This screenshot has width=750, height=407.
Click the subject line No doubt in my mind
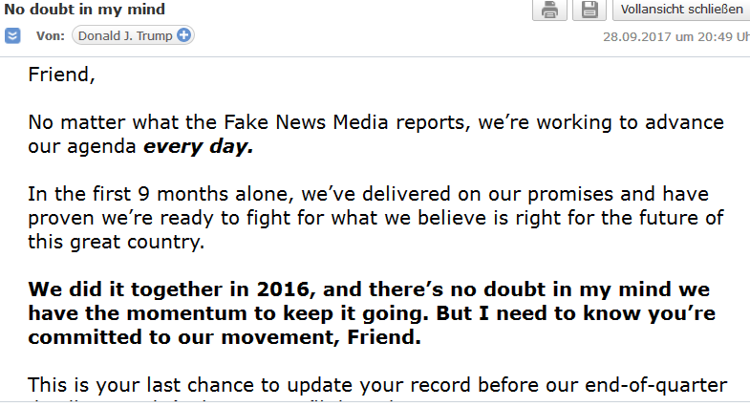[x=84, y=10]
